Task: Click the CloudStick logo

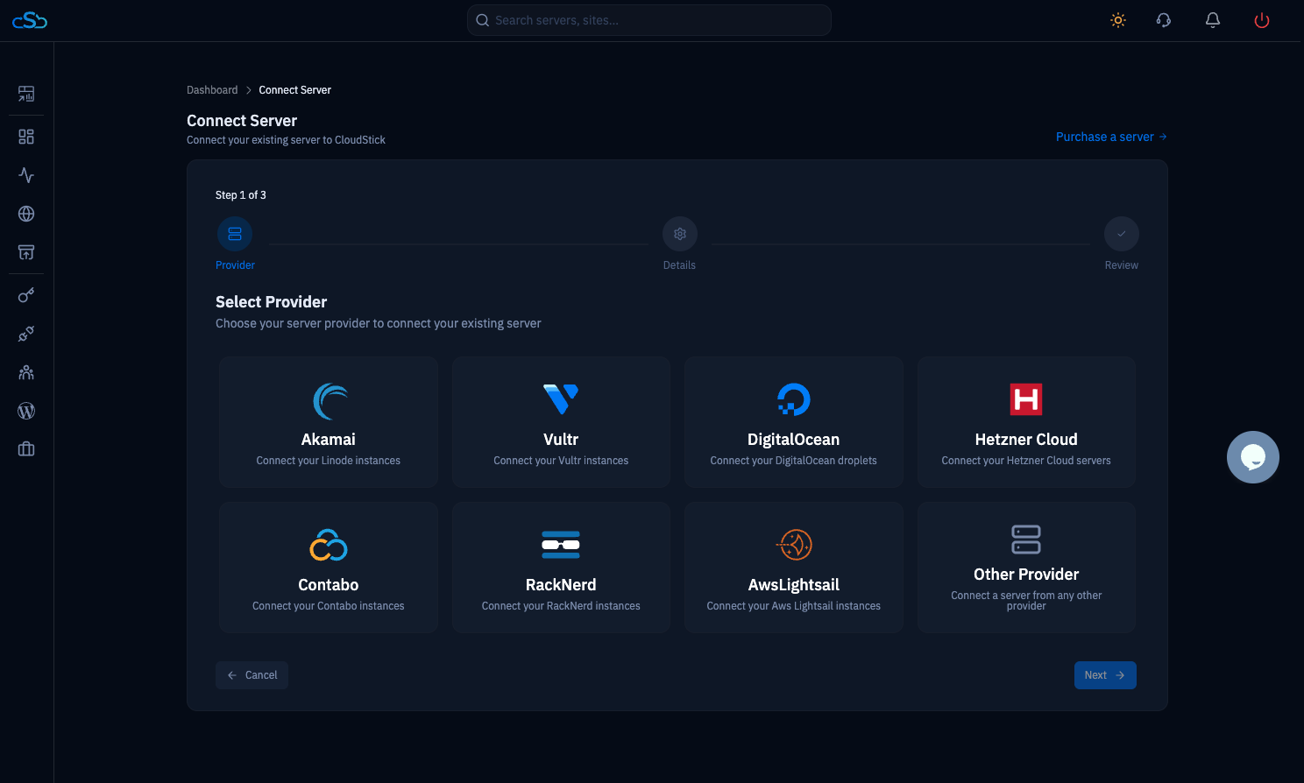Action: pyautogui.click(x=30, y=20)
